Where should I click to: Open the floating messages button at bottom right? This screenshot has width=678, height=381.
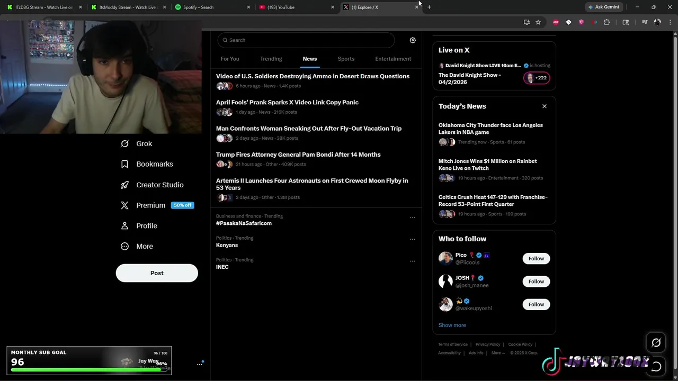coord(656,366)
